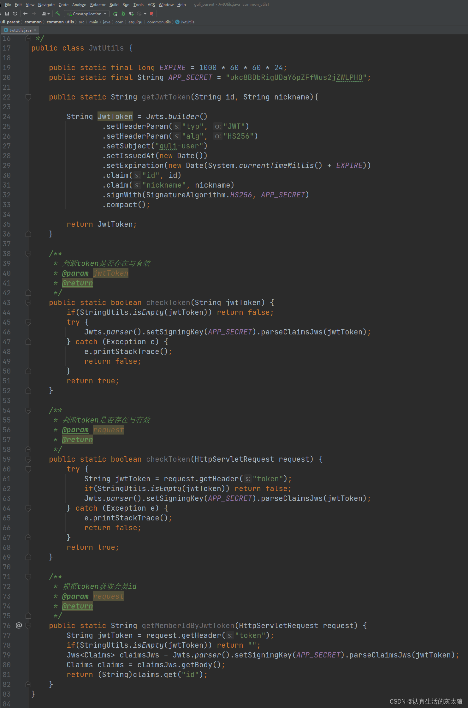
Task: Run with coverage using the shield icon
Action: 131,14
